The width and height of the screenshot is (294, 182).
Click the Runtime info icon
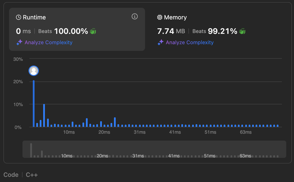coord(135,16)
